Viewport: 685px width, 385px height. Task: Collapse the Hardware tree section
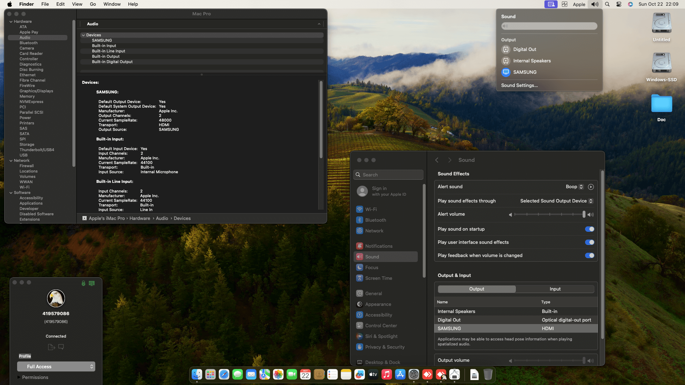(x=11, y=22)
